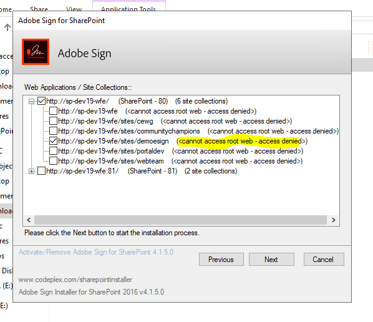Screen dimensions: 373x322
Task: Open the Share ribbon tab in Explorer
Action: point(39,9)
